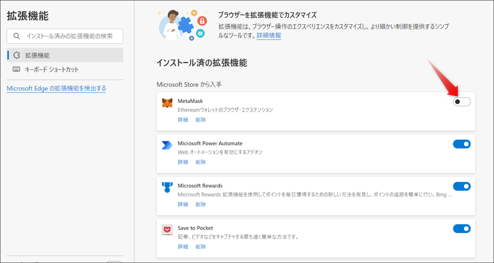The image size is (494, 263).
Task: Click the MetaMask extension name
Action: pyautogui.click(x=190, y=101)
